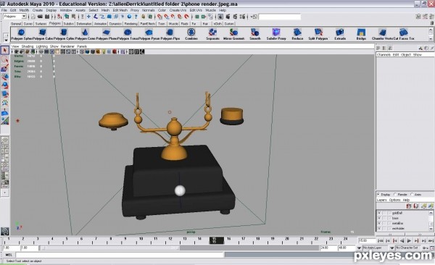This screenshot has height=265, width=435.
Task: Create a Polygon Cylinder from the shelf
Action: (64, 32)
